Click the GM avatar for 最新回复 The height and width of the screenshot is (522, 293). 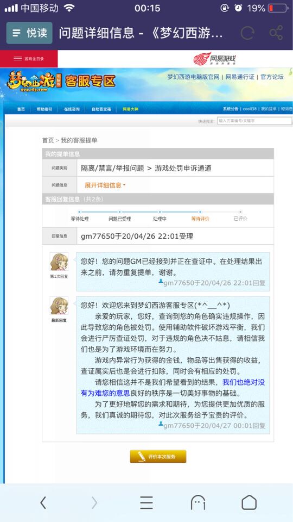point(59,306)
